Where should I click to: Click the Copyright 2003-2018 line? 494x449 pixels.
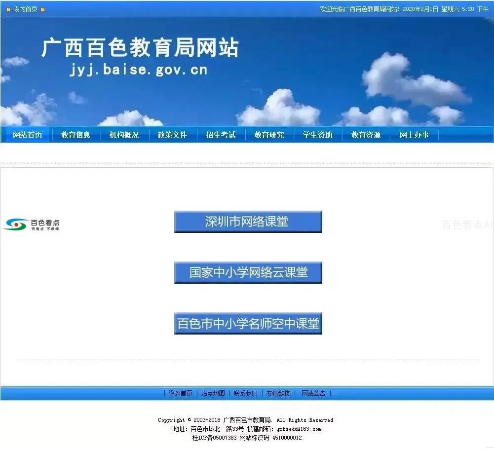245,420
